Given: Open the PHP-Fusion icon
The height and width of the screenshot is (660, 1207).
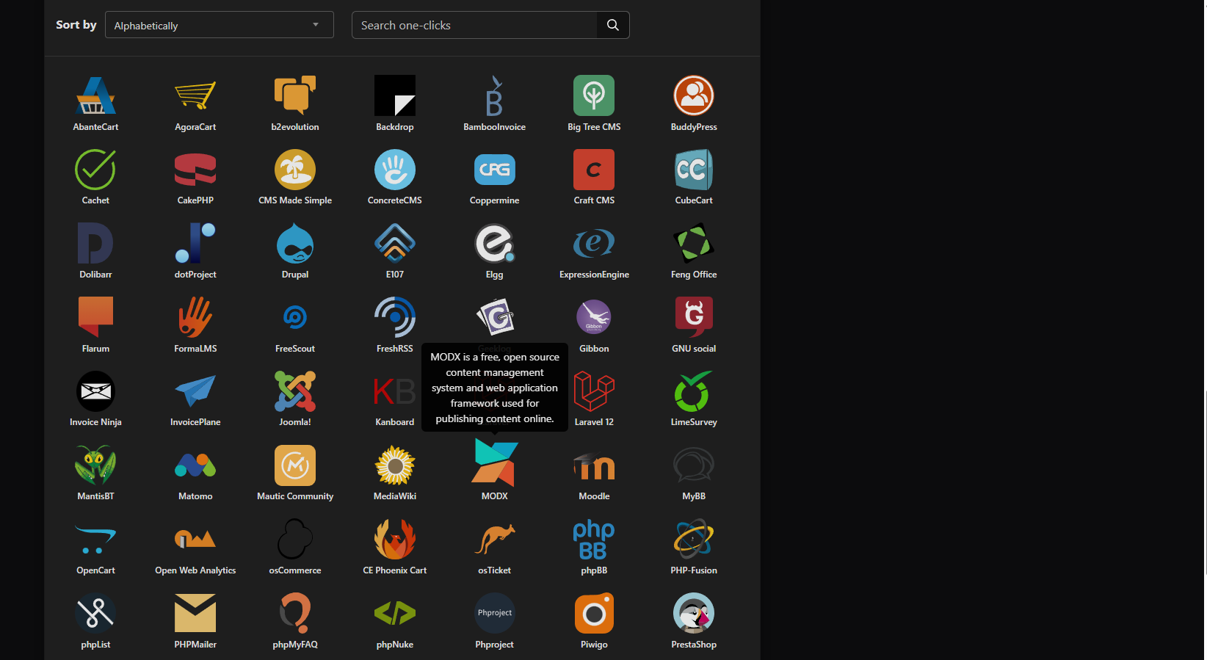Looking at the screenshot, I should (694, 540).
